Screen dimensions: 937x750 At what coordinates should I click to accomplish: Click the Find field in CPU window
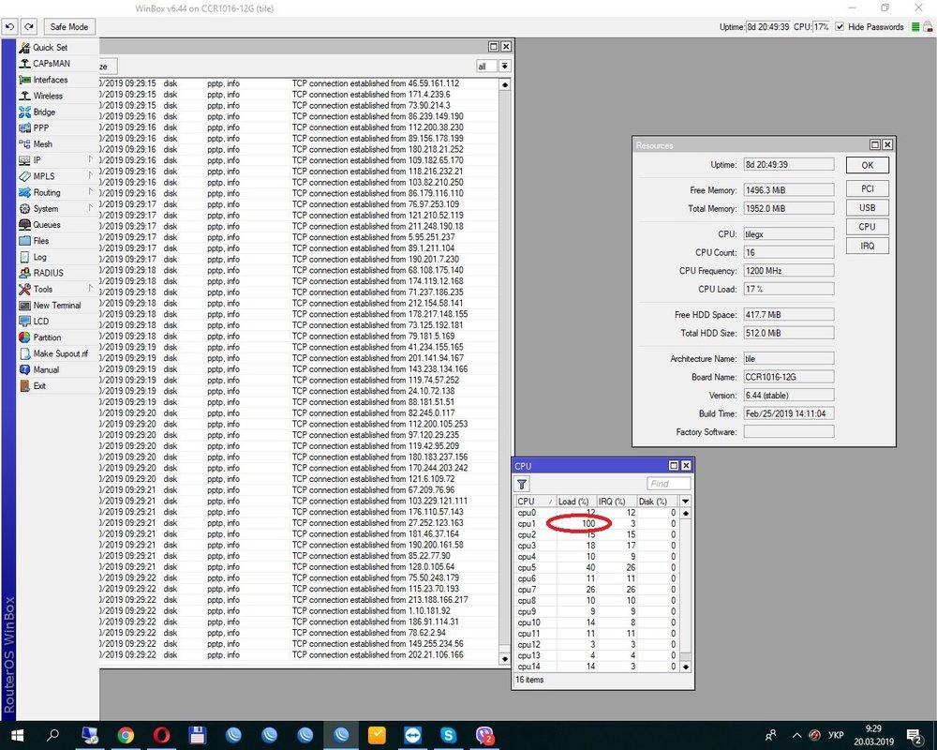668,484
